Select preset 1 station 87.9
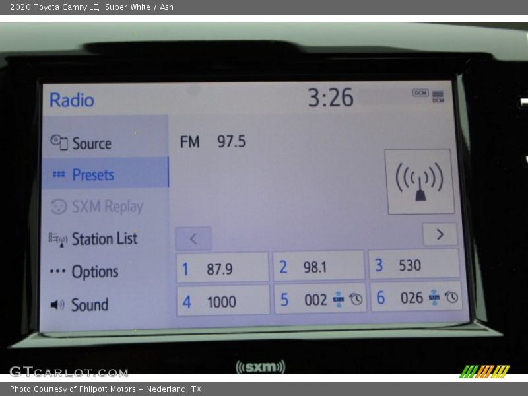Image resolution: width=528 pixels, height=396 pixels. pos(222,268)
